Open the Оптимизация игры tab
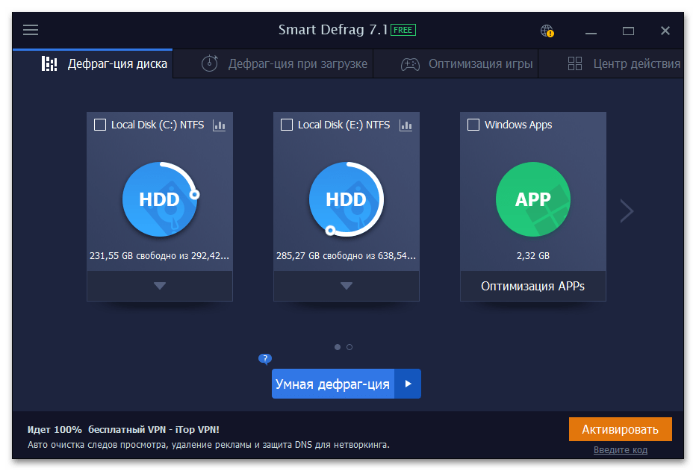Screen dimensions: 696x471 467,64
